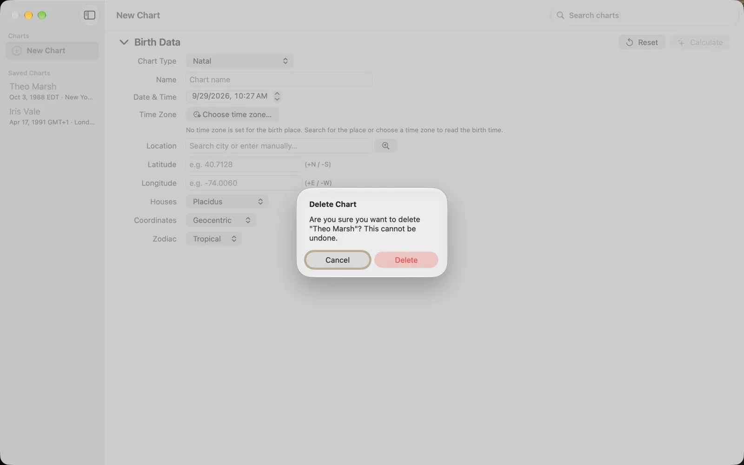Click the Longitude input field

pyautogui.click(x=244, y=183)
